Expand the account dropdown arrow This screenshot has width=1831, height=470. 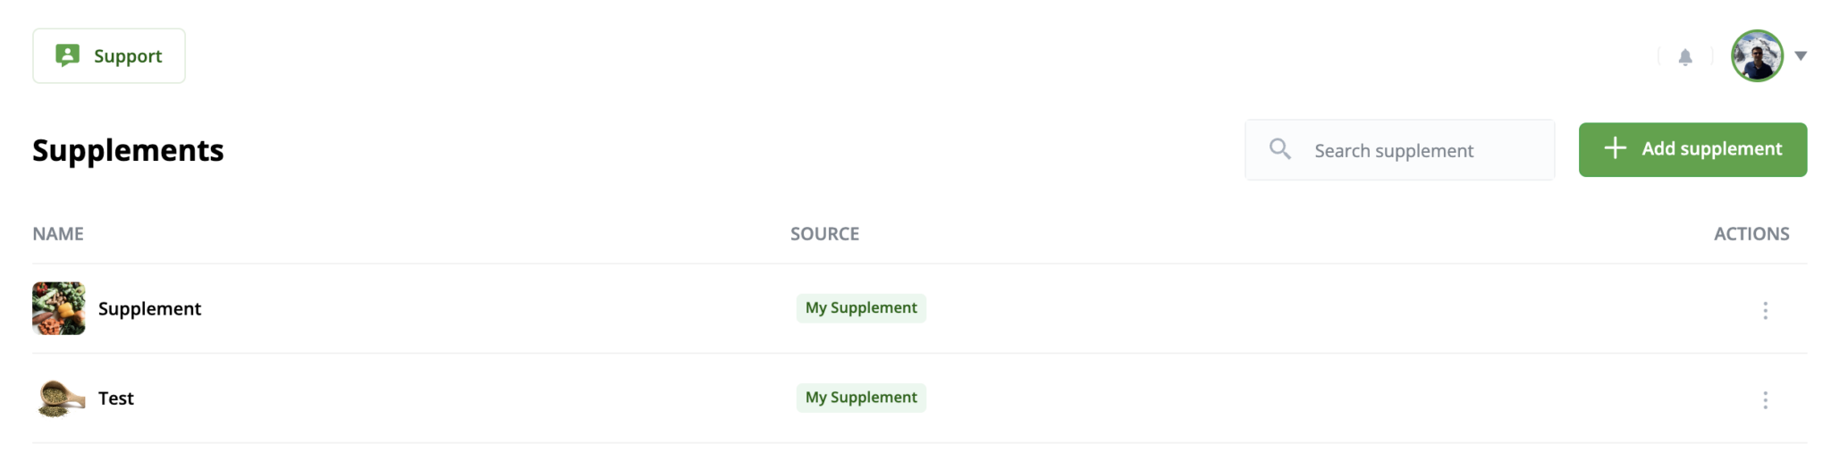coord(1801,55)
